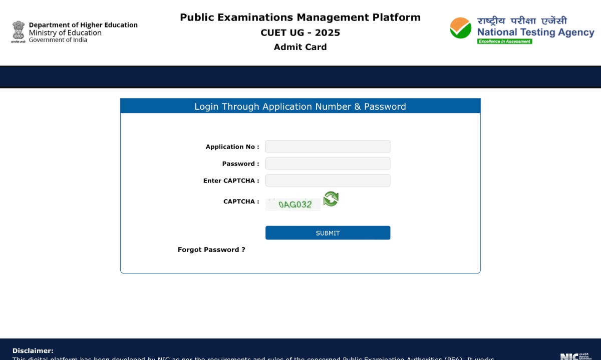
Task: Click the 'Admit Card' heading
Action: tap(300, 47)
